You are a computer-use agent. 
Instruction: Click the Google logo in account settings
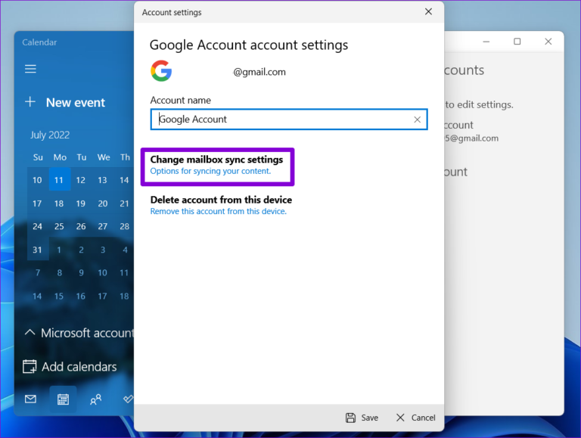(x=161, y=71)
